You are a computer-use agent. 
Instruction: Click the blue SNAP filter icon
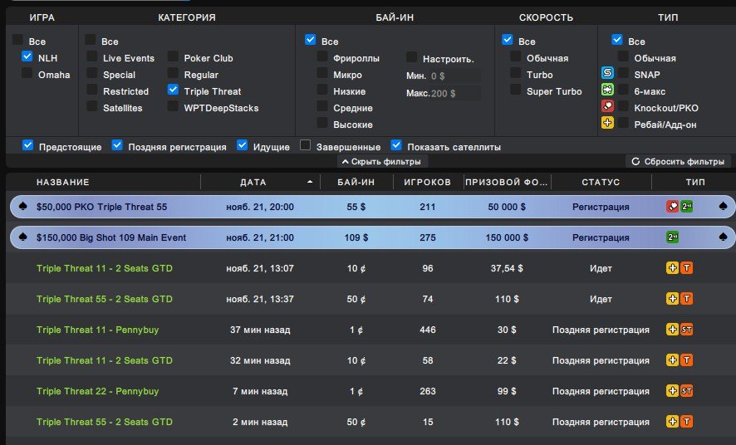[607, 74]
